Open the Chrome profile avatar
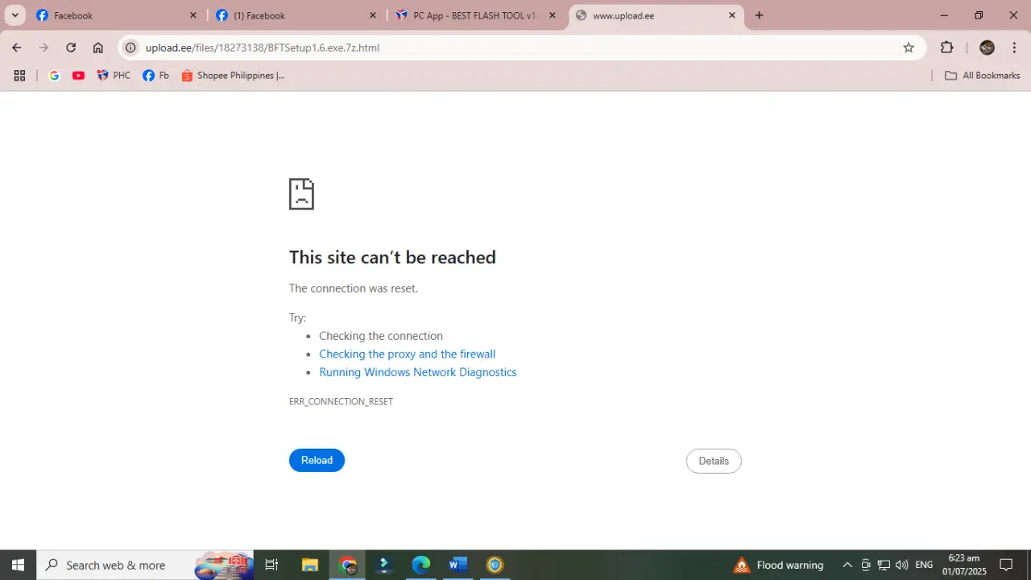Image resolution: width=1031 pixels, height=580 pixels. 987,48
